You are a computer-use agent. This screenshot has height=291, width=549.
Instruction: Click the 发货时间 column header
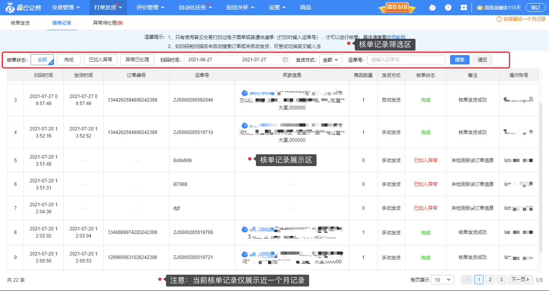point(83,75)
